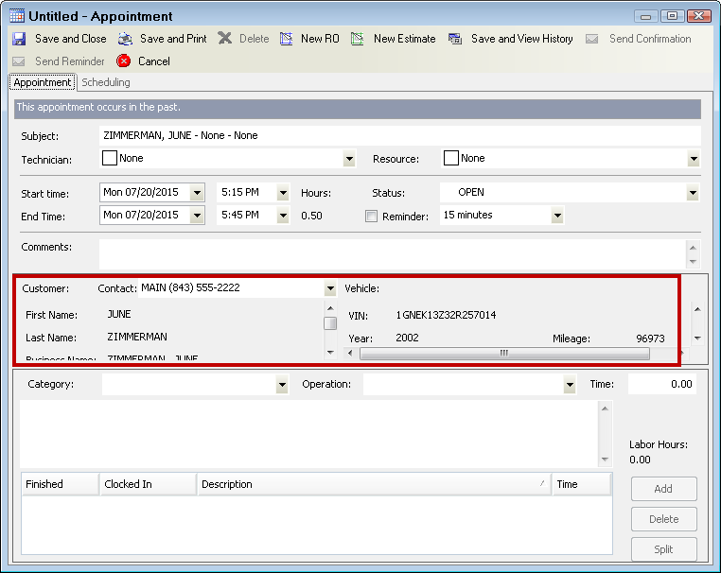Switch to the Scheduling tab
This screenshot has height=573, width=721.
pyautogui.click(x=106, y=83)
